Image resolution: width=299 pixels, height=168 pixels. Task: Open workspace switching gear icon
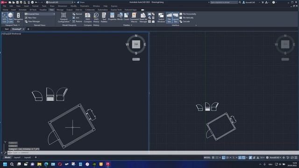[x=267, y=158]
